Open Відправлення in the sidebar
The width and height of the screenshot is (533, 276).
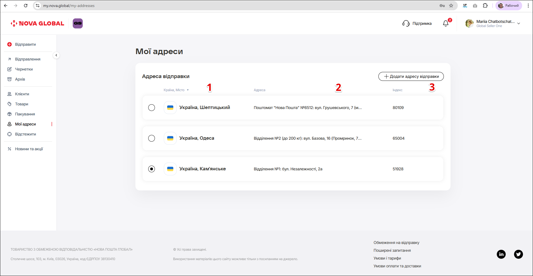pos(28,59)
